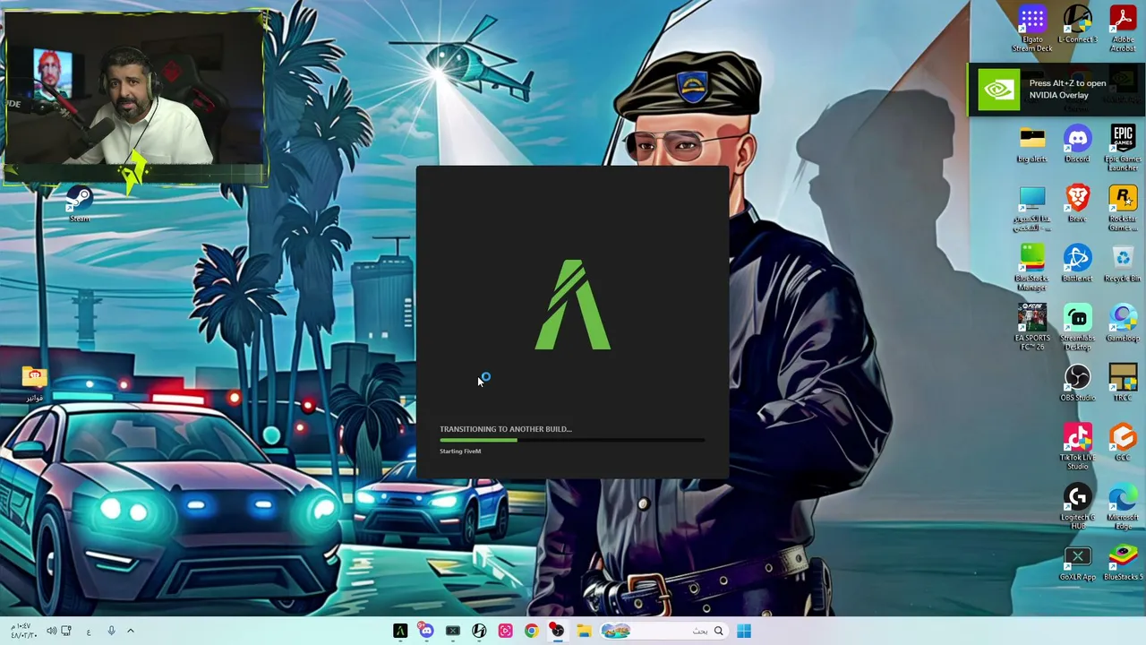Select the big alerts folder on the desktop
The width and height of the screenshot is (1146, 645).
coord(1032,145)
